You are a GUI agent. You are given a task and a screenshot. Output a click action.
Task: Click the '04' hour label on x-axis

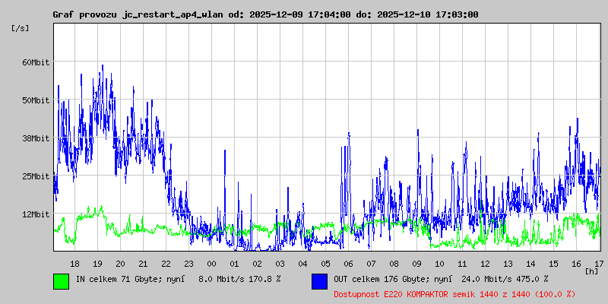point(302,264)
